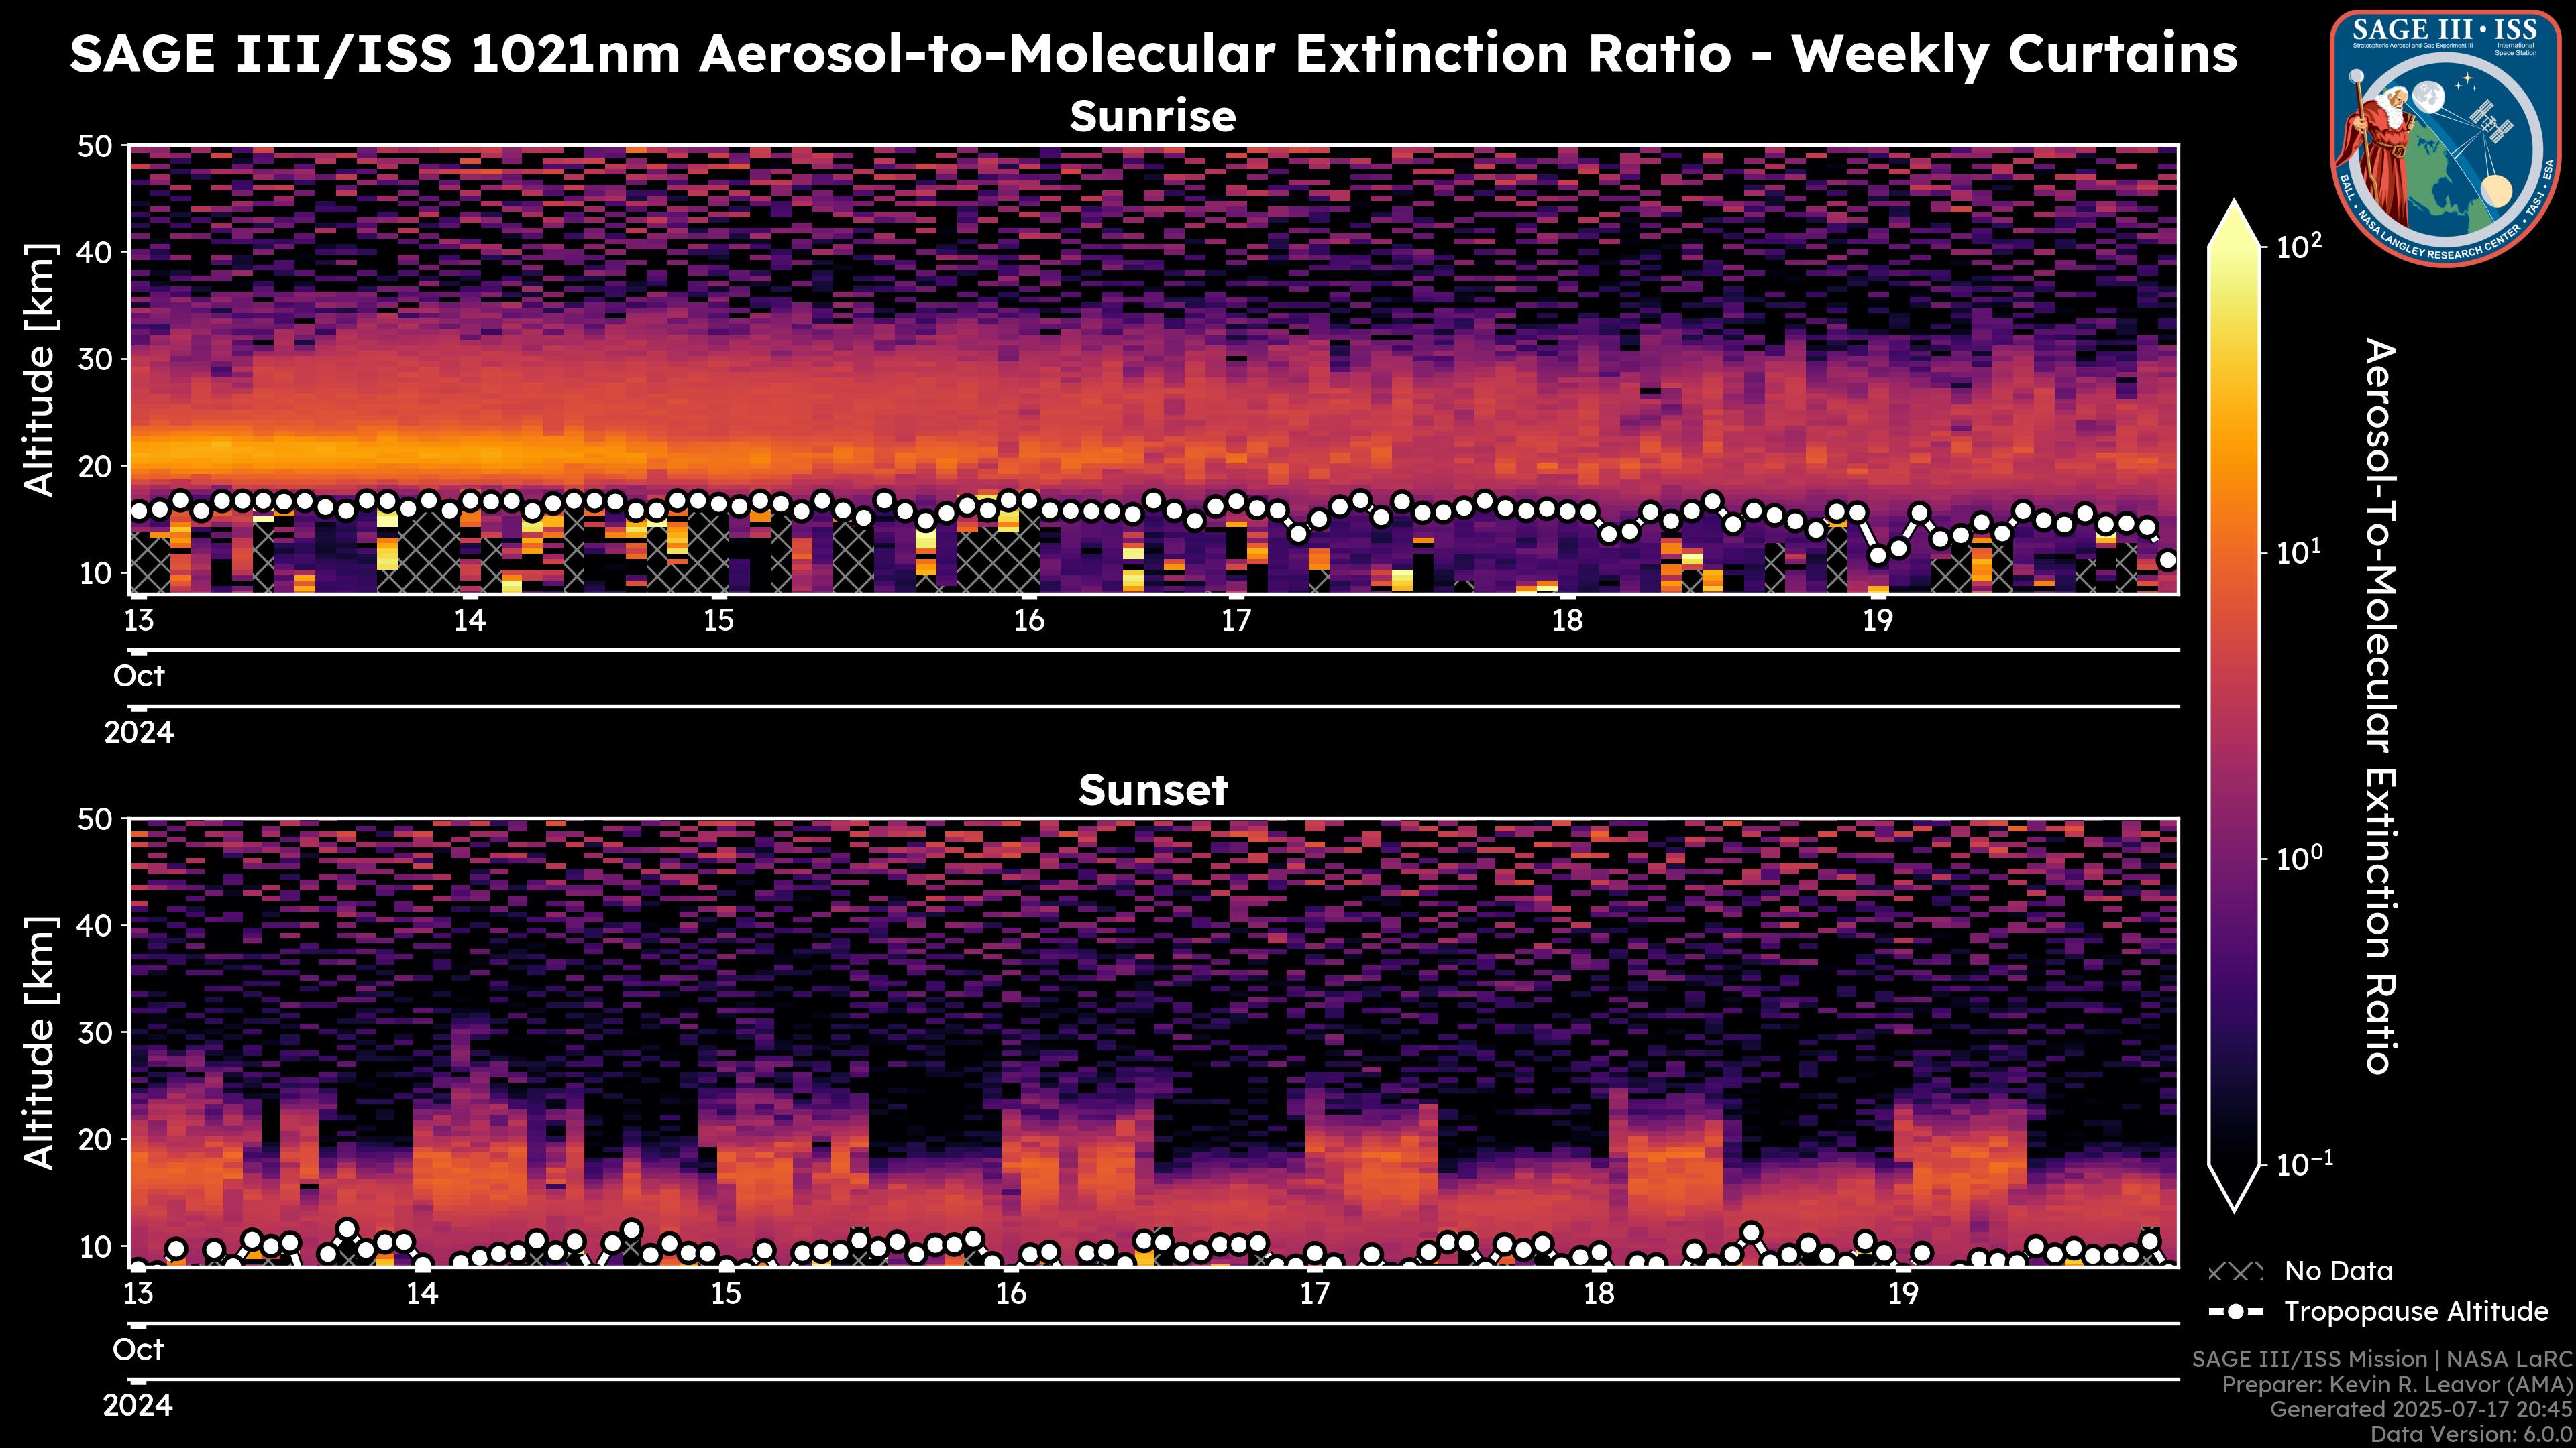Click the 14 date tick on Sunrise axis

[x=470, y=621]
